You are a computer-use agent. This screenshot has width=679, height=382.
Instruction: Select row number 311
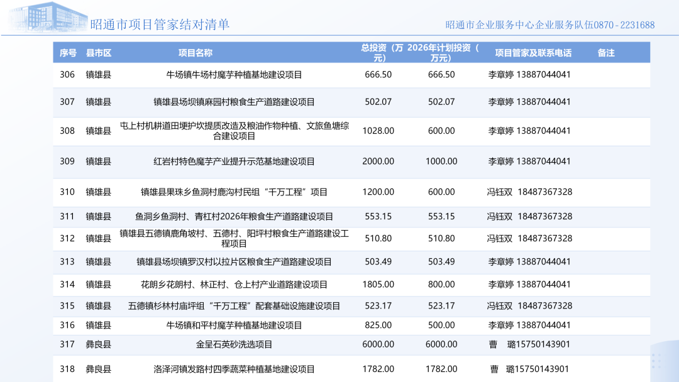pyautogui.click(x=67, y=216)
